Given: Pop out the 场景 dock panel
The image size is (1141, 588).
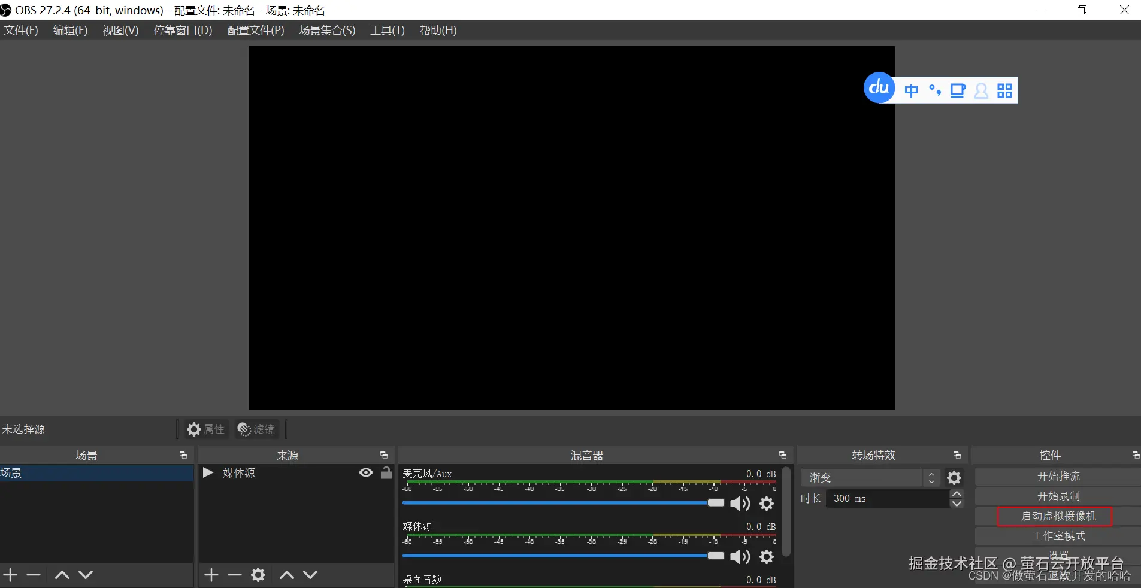Looking at the screenshot, I should [x=183, y=456].
